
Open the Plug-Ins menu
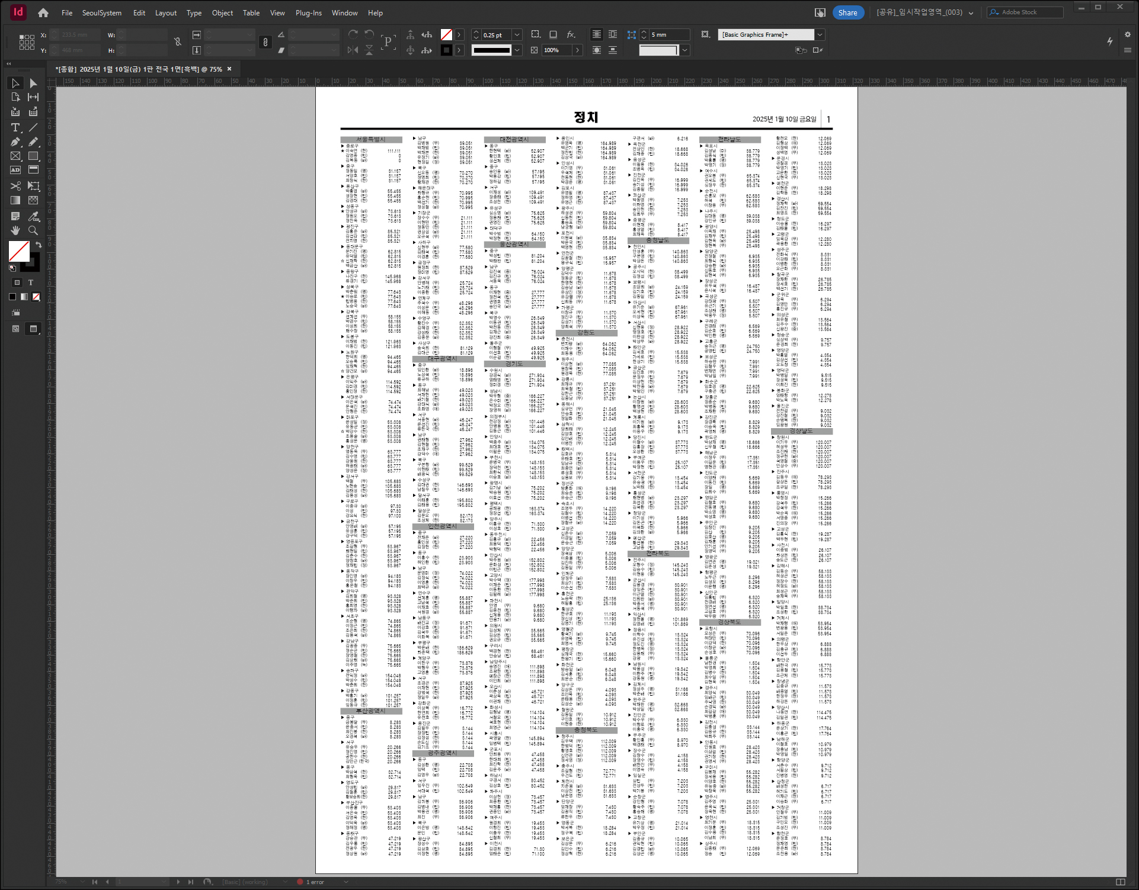[309, 12]
